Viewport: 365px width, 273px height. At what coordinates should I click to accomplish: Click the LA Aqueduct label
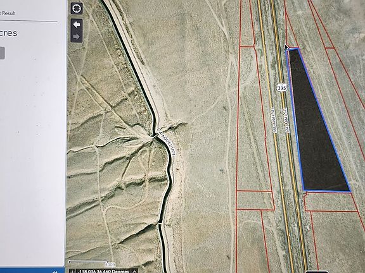(x=167, y=142)
